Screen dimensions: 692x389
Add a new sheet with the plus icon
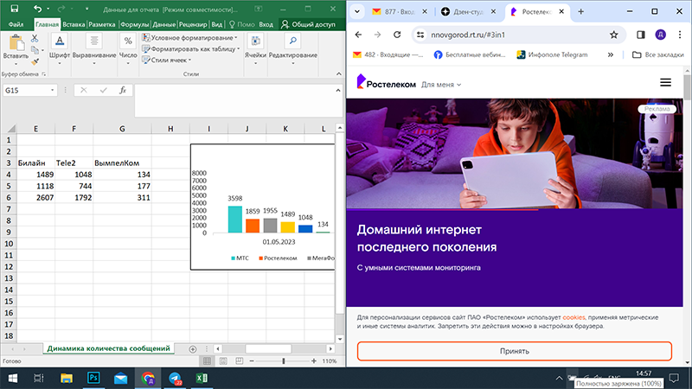(192, 349)
